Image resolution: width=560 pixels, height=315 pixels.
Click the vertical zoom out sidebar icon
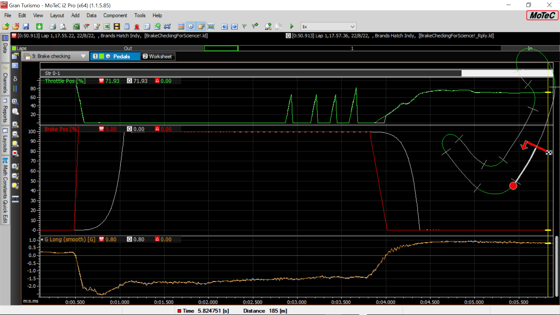pyautogui.click(x=15, y=176)
